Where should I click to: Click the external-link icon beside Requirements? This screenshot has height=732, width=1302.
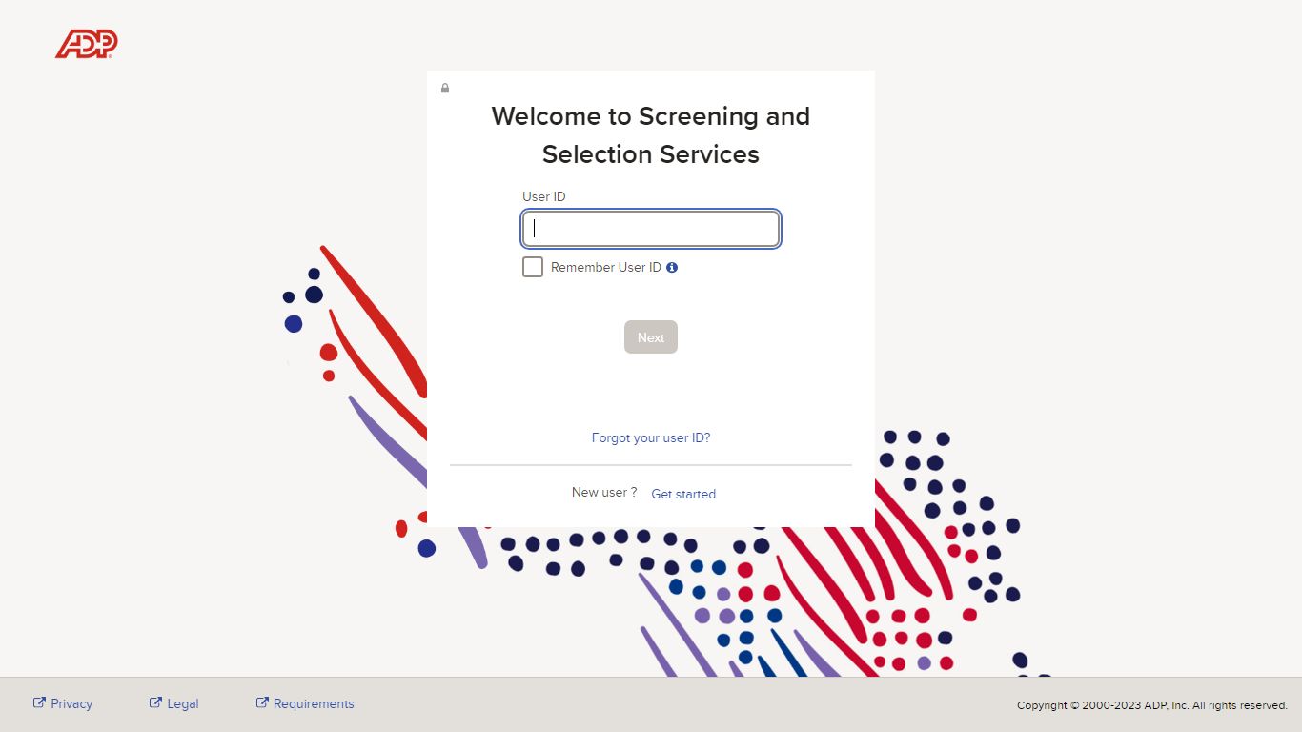pyautogui.click(x=262, y=702)
